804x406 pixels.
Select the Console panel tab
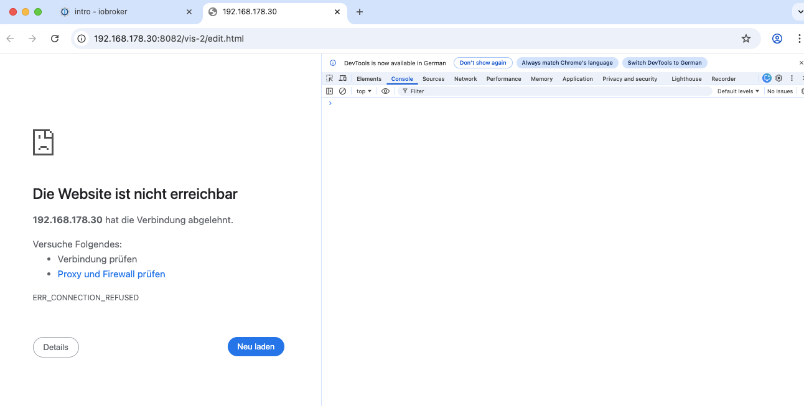(402, 79)
